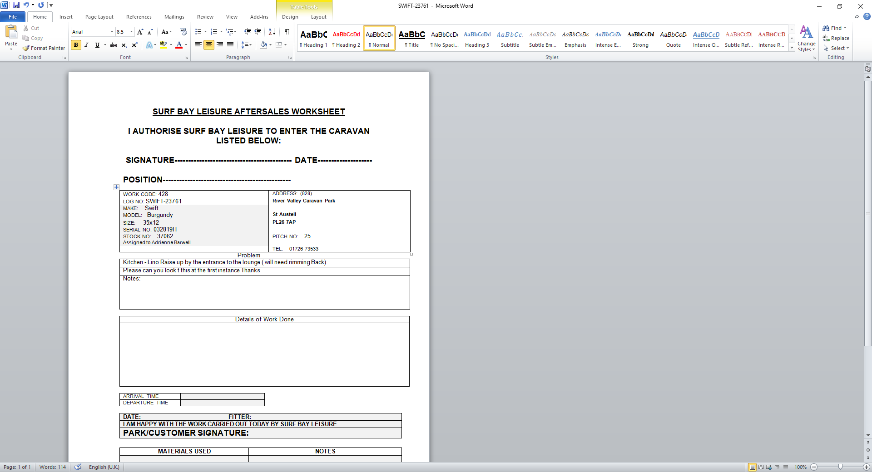
Task: Click the Grow Font icon
Action: coord(140,32)
